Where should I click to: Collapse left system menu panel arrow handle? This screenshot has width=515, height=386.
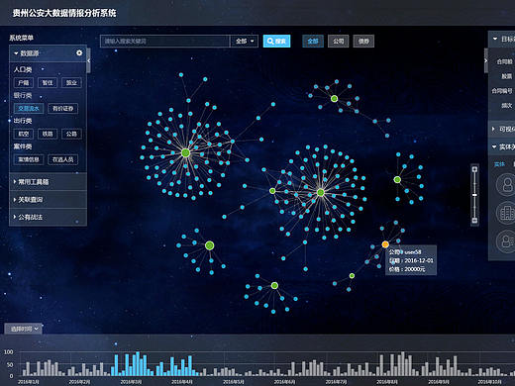click(x=88, y=60)
